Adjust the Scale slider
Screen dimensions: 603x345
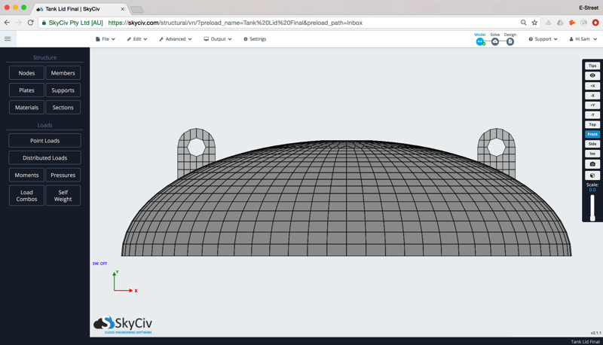coord(592,209)
